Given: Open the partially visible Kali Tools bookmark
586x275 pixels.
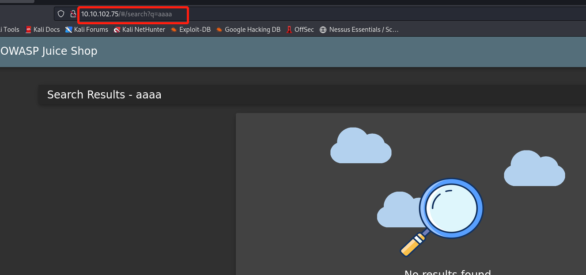Looking at the screenshot, I should (11, 30).
